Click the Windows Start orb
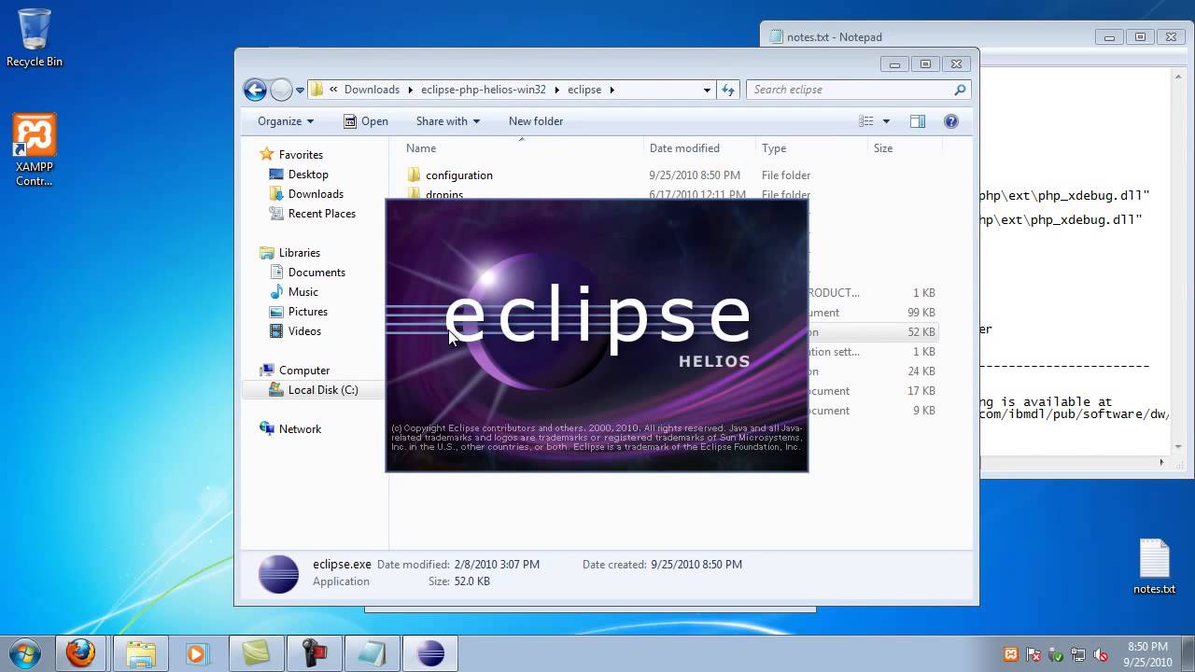Screen dimensions: 1195x672 pyautogui.click(x=25, y=653)
